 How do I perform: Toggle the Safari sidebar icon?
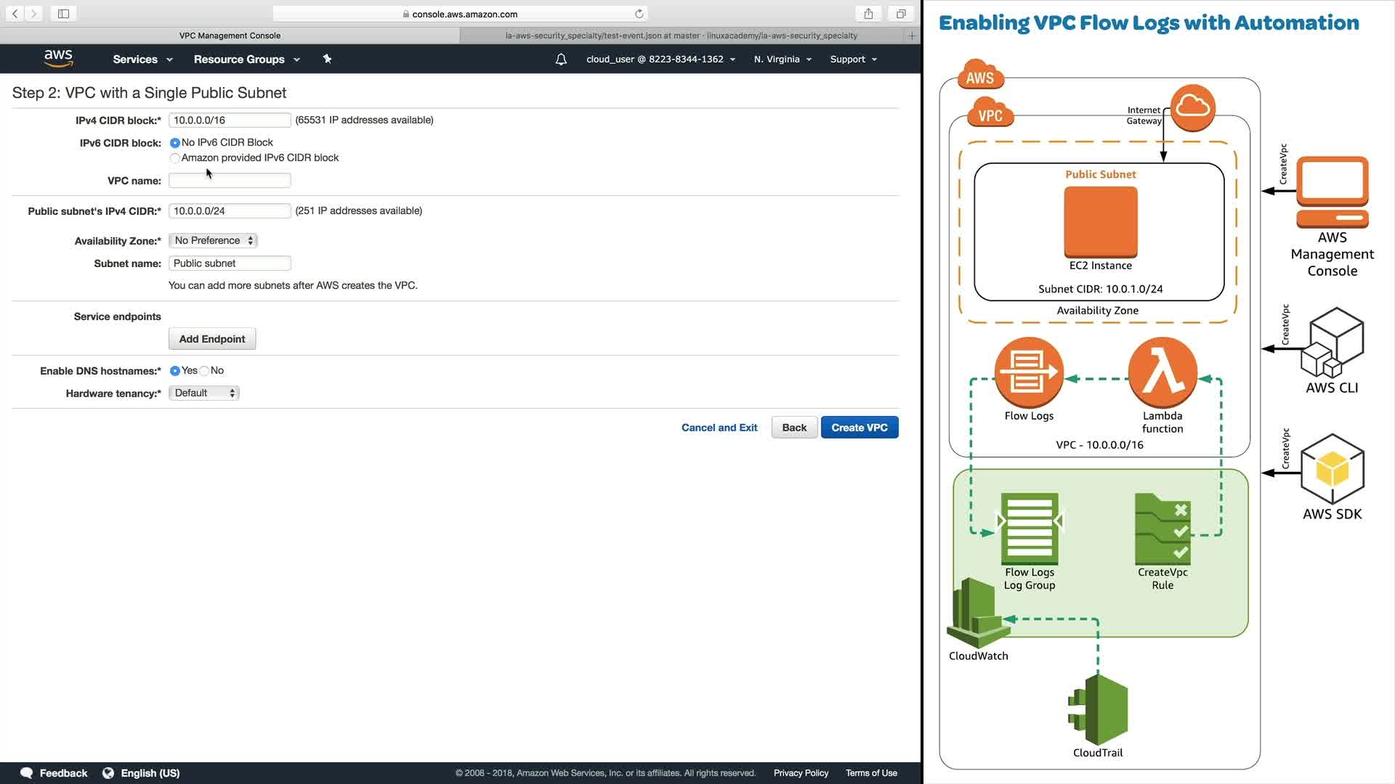tap(63, 14)
